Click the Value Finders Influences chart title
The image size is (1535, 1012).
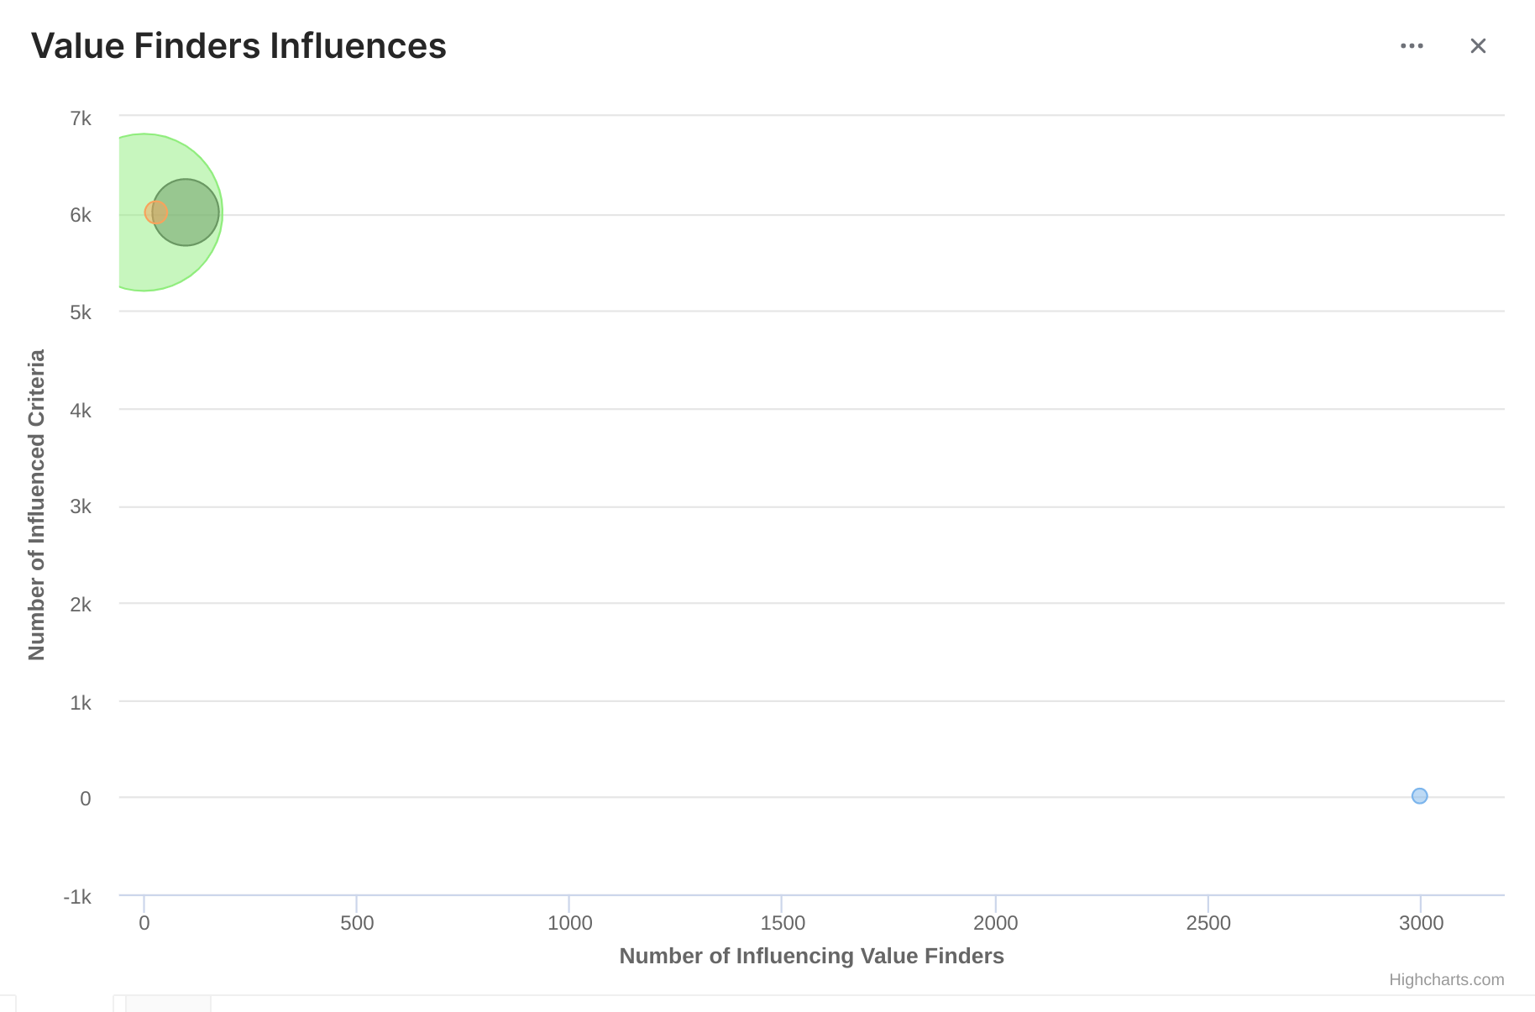click(238, 46)
